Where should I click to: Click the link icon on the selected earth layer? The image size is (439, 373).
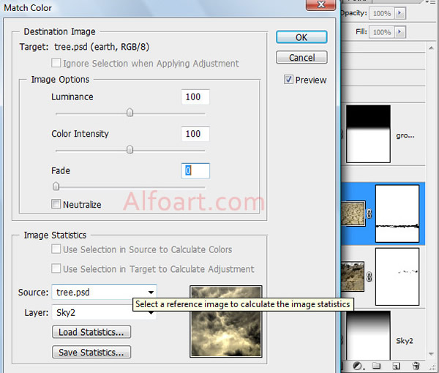[x=369, y=214]
